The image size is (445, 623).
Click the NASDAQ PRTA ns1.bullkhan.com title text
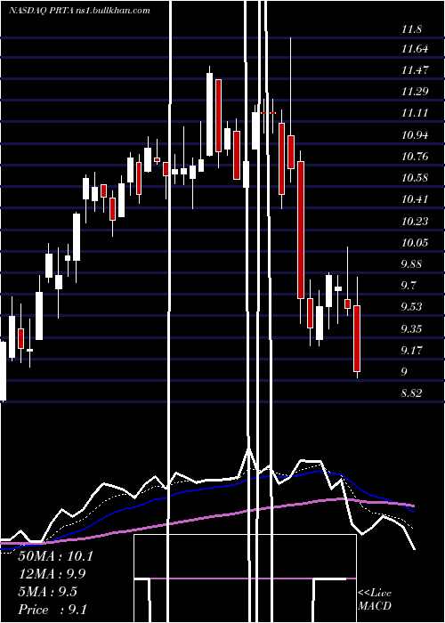pyautogui.click(x=80, y=11)
